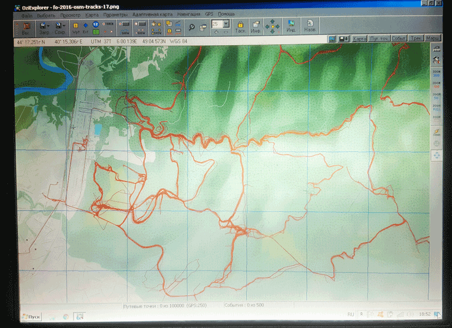Viewport: 452px width, 328px height.
Task: Open the Карта menu
Action: pyautogui.click(x=92, y=14)
